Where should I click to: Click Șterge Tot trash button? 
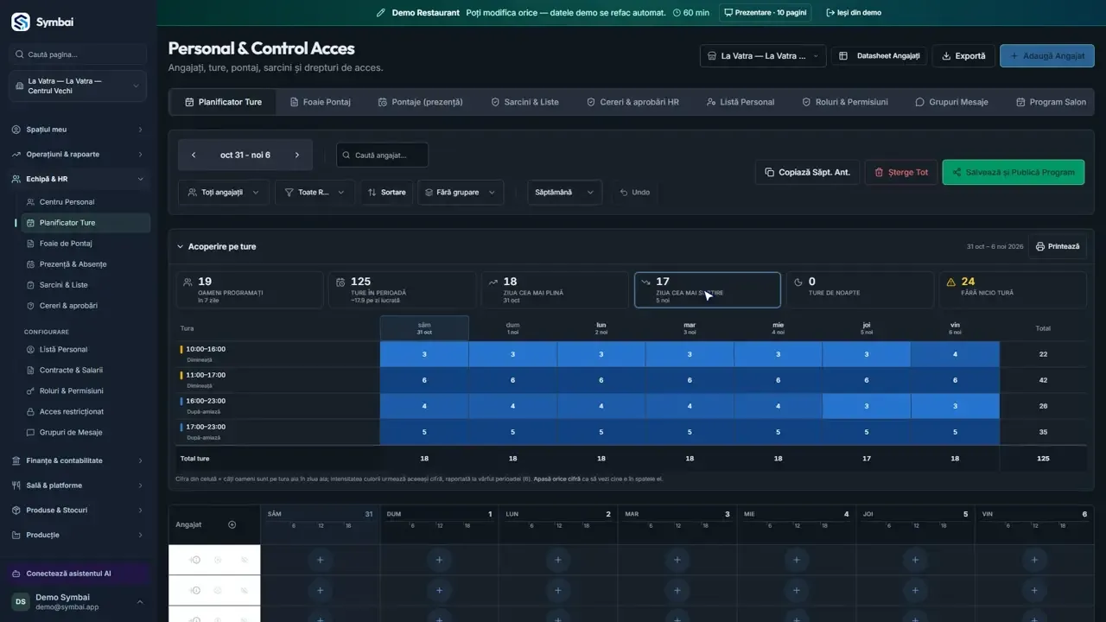point(901,172)
